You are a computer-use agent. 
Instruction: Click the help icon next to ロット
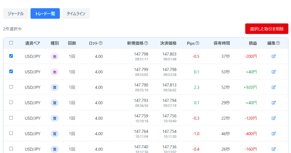(101, 43)
